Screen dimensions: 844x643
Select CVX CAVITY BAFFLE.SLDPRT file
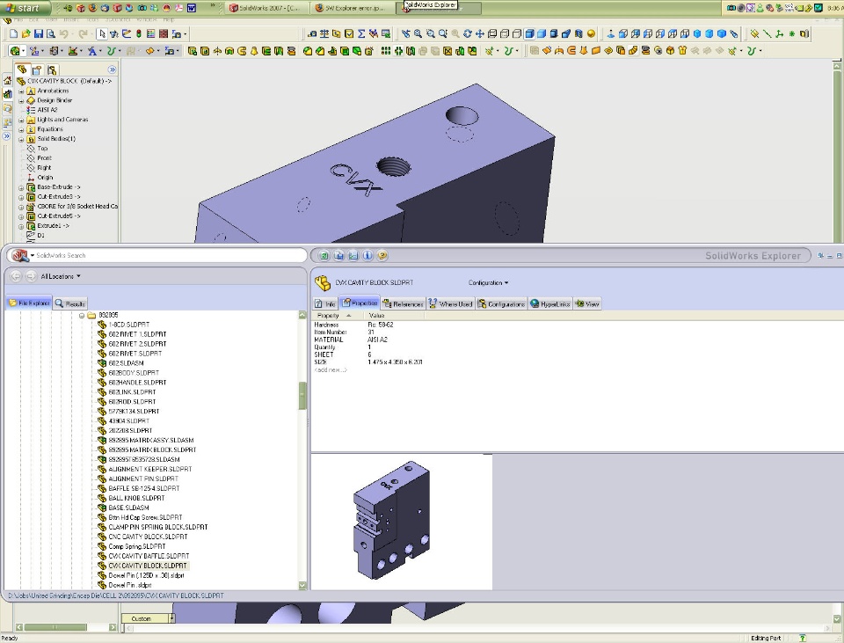click(x=149, y=556)
